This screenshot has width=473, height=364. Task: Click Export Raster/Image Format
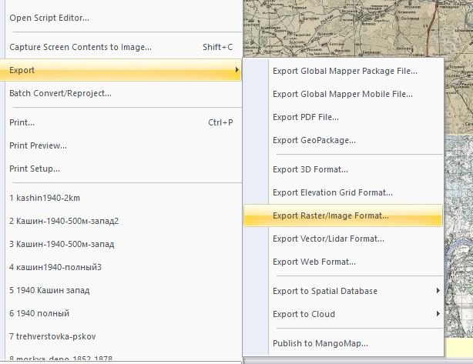[343, 215]
